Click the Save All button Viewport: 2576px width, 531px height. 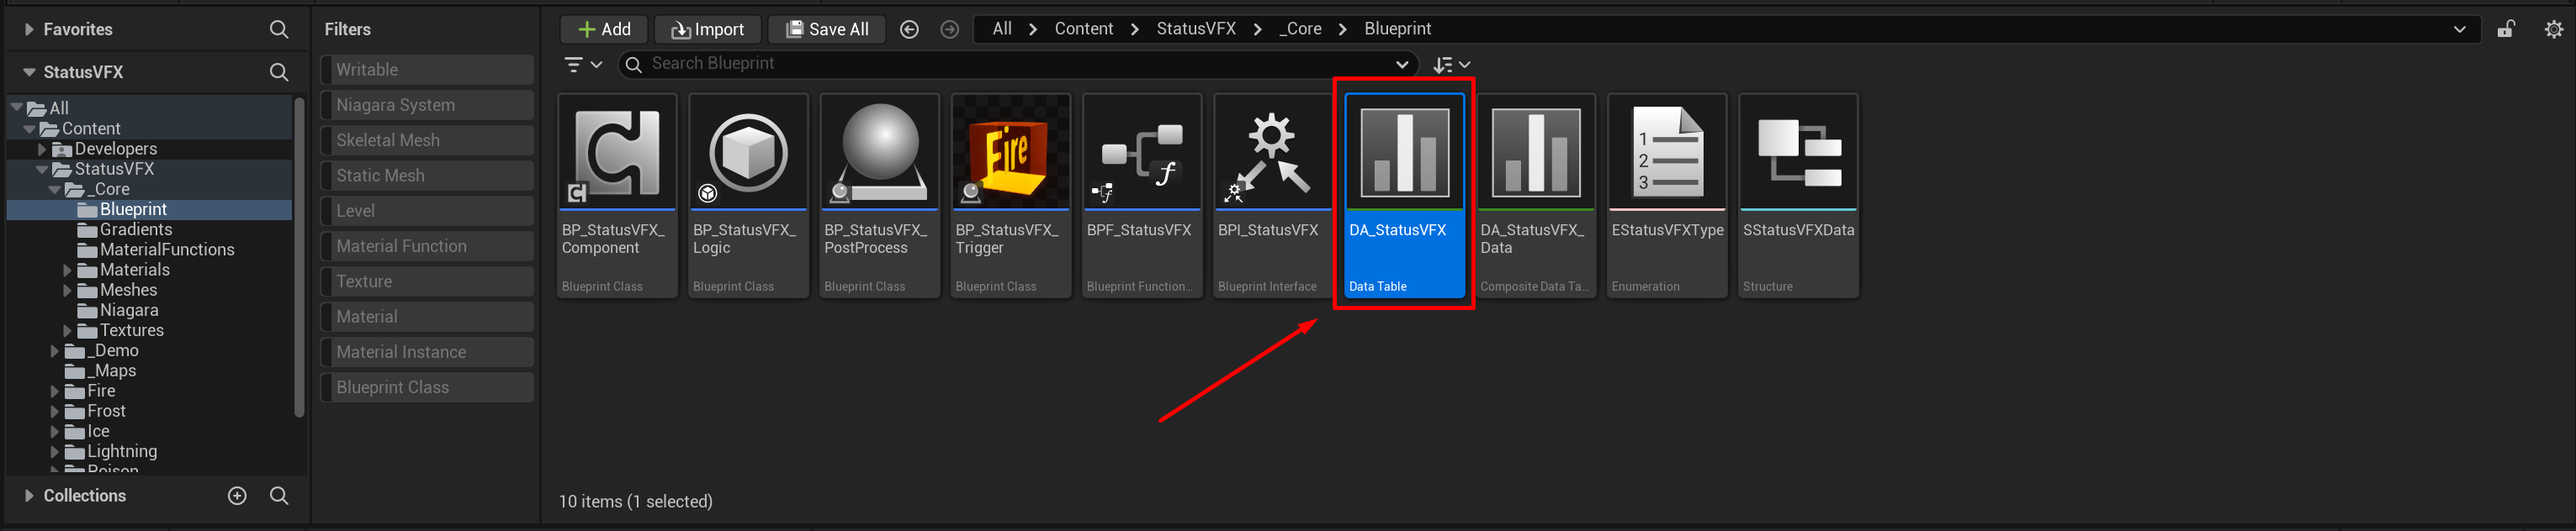(x=827, y=29)
